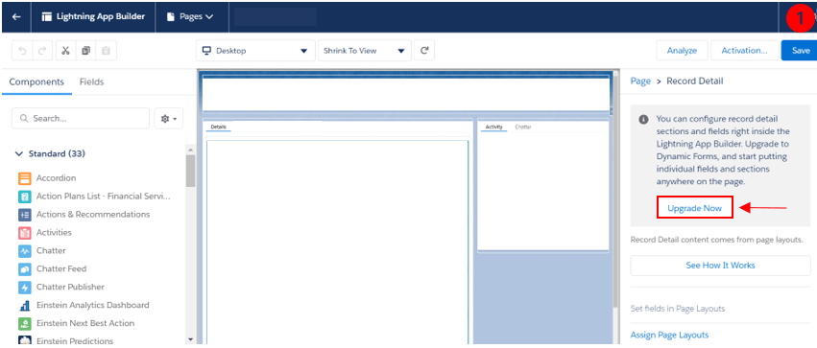Select the Einstein Predictions icon

25,340
